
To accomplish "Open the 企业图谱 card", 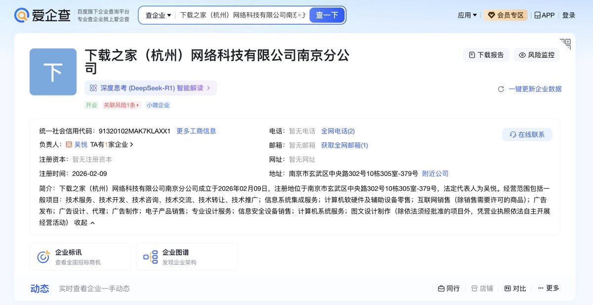I will tap(187, 257).
